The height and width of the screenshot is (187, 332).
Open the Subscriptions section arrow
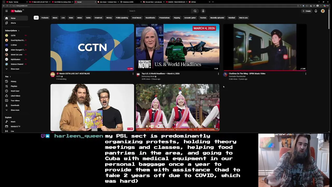19,31
